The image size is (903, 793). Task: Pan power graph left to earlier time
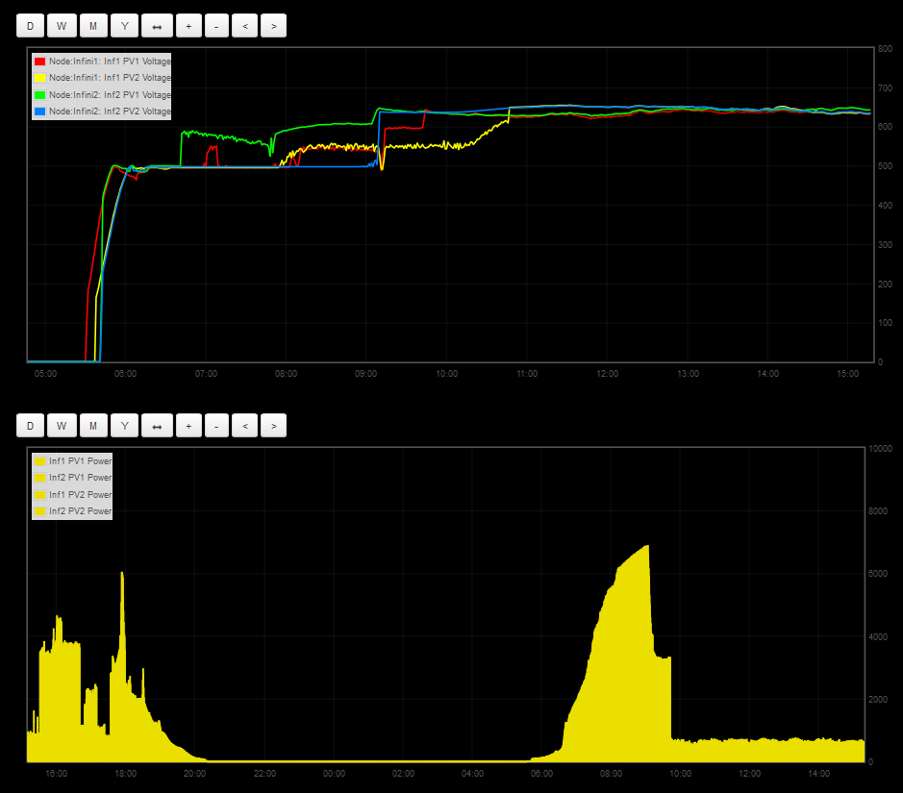tap(245, 426)
